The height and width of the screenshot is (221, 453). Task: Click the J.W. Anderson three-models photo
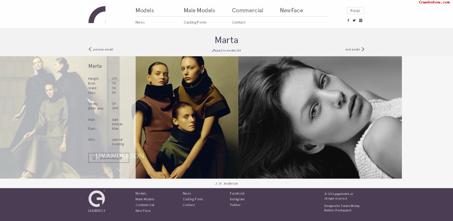pyautogui.click(x=187, y=117)
